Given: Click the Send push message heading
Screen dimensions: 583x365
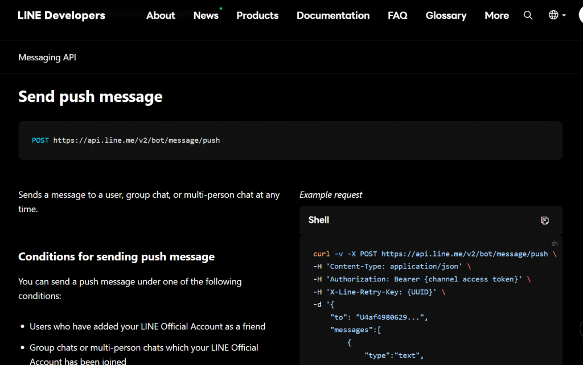Looking at the screenshot, I should (x=91, y=97).
